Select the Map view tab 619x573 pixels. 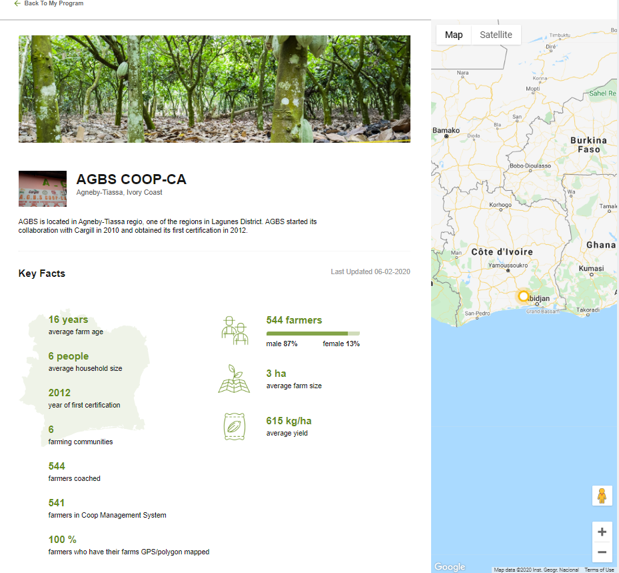pyautogui.click(x=454, y=35)
